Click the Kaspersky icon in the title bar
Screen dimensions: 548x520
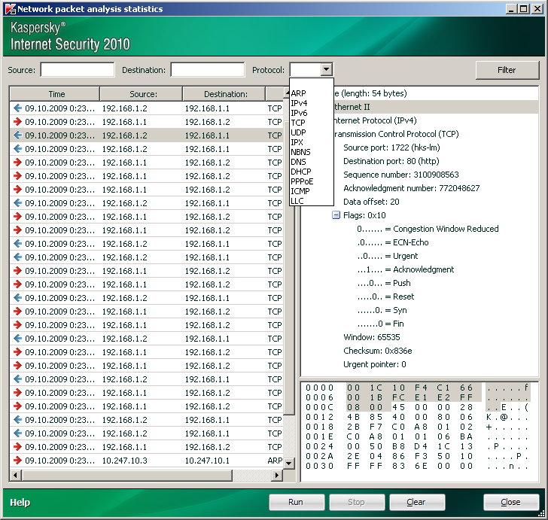pyautogui.click(x=11, y=9)
